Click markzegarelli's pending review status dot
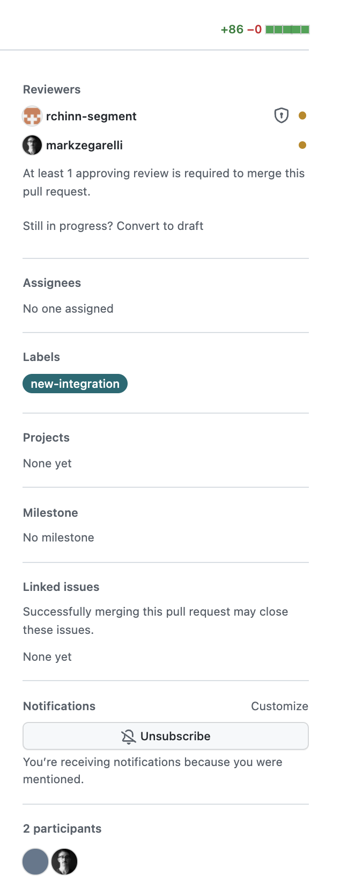Image resolution: width=355 pixels, height=881 pixels. (x=302, y=145)
